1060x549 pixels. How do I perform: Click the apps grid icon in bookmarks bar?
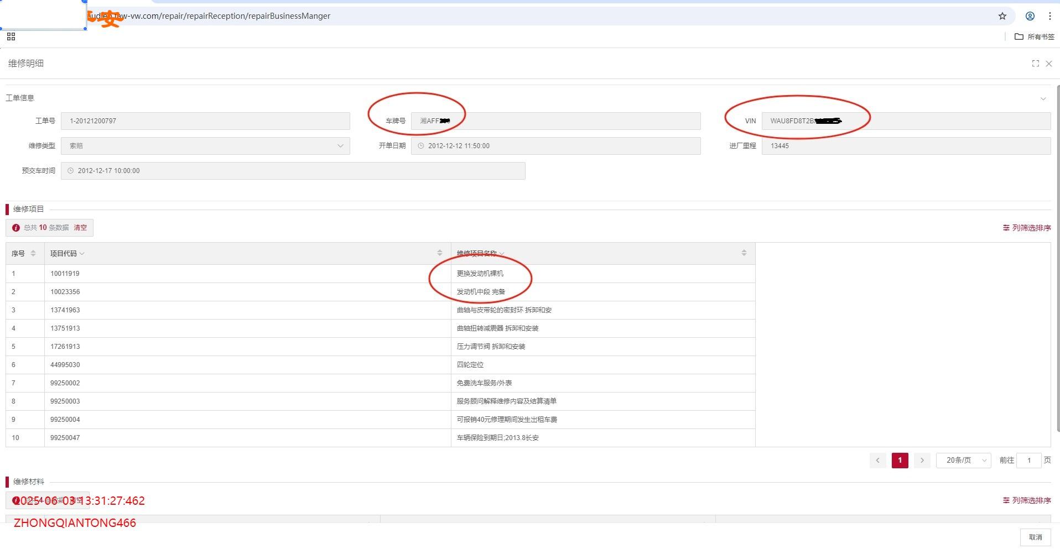coord(11,36)
